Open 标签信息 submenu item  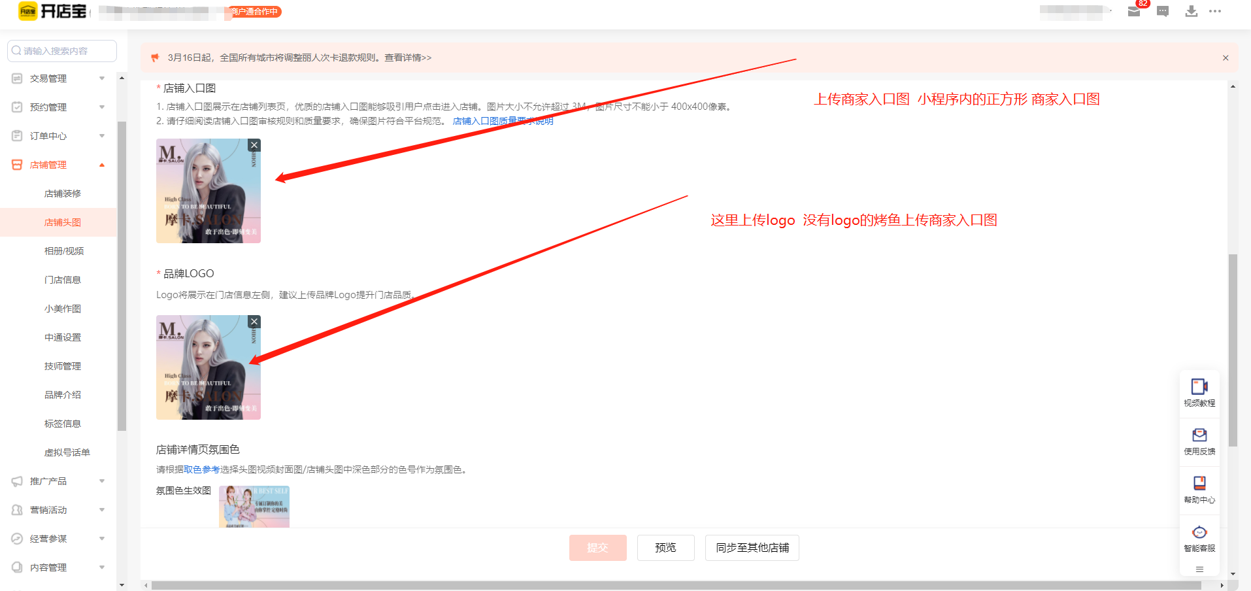click(63, 424)
